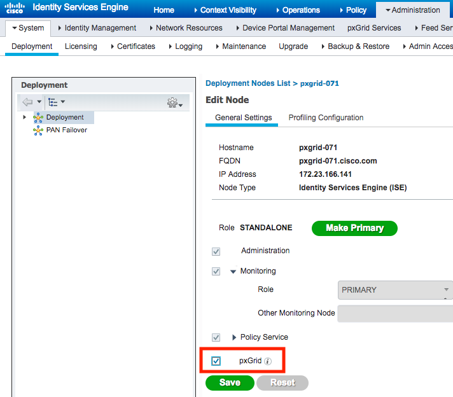Select the PAN Failover tree item

pos(66,130)
